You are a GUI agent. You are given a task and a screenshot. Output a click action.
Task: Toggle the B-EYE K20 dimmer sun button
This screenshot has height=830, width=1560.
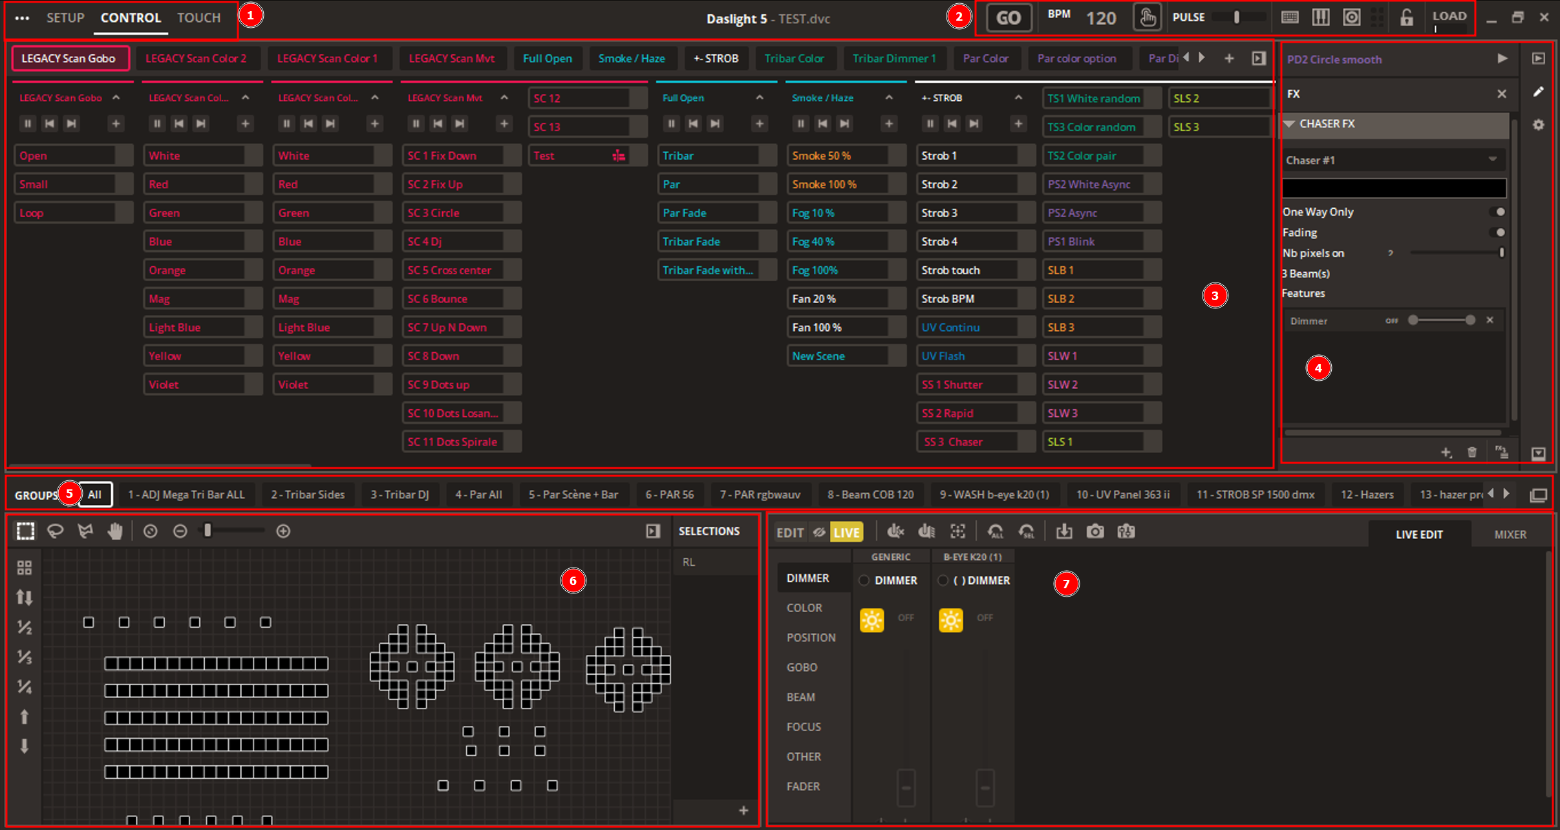point(951,621)
